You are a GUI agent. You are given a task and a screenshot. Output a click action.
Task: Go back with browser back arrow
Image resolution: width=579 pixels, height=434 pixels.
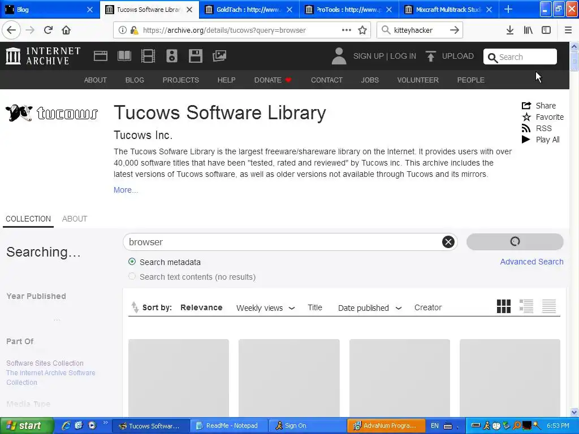click(11, 30)
